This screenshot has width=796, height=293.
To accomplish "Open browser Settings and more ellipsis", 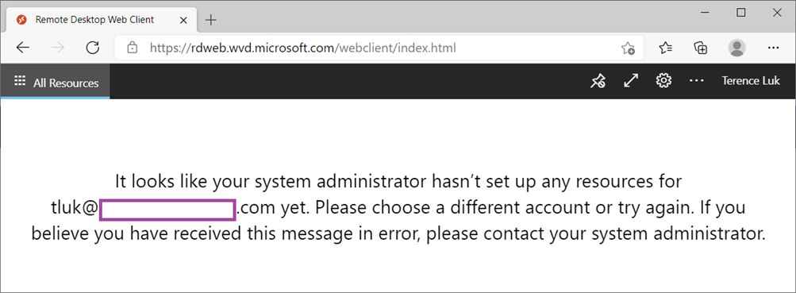I will (773, 48).
